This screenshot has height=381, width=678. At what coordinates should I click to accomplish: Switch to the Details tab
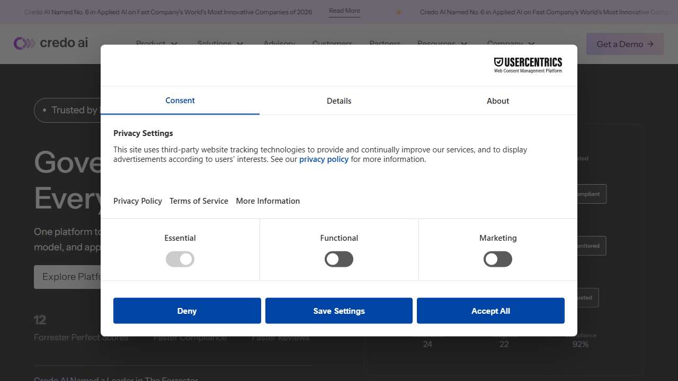click(x=339, y=101)
